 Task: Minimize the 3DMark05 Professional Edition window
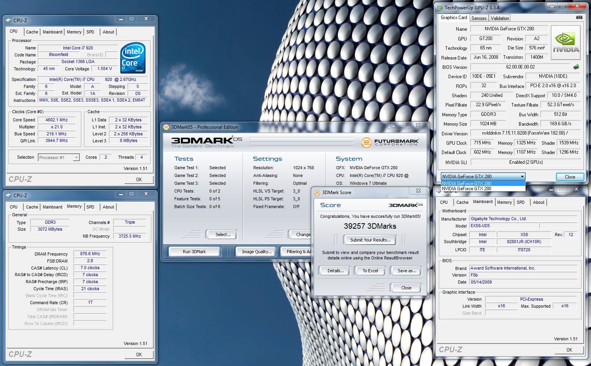[393, 125]
